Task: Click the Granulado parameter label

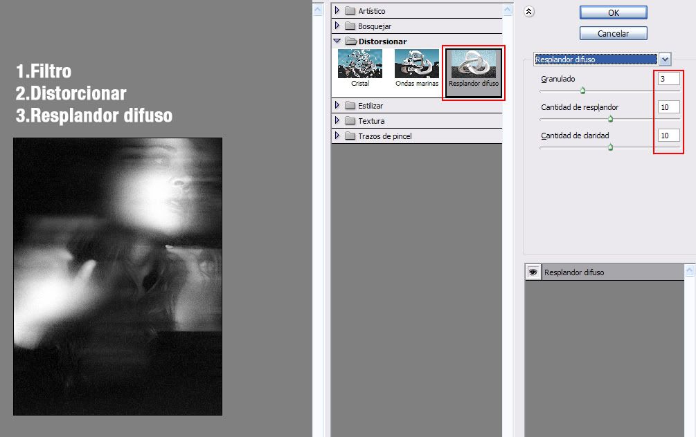Action: click(558, 79)
